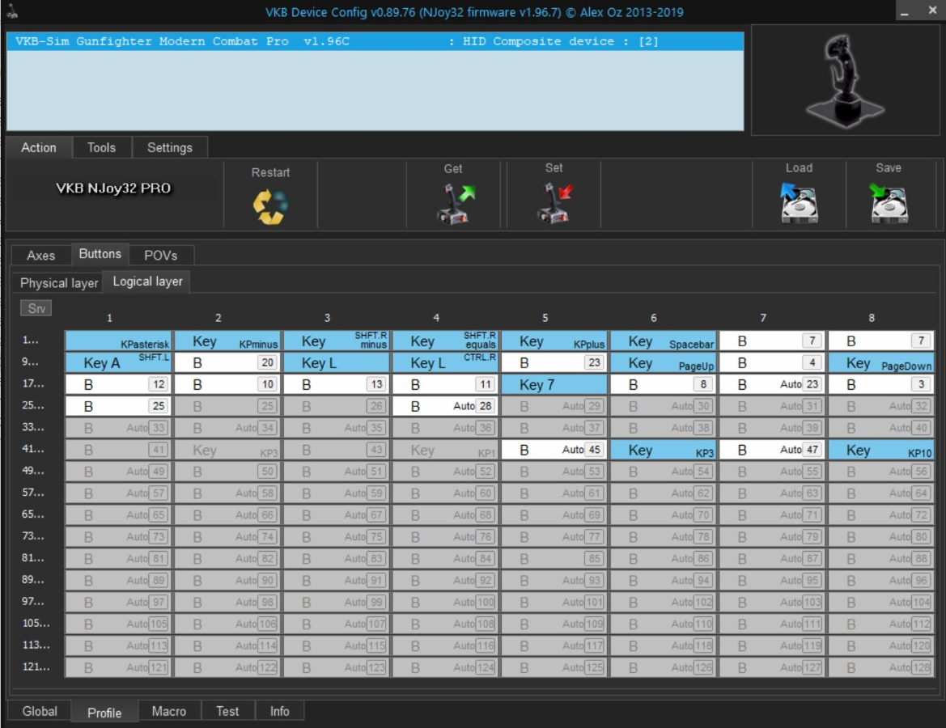Select the Logical layer tab

(147, 281)
